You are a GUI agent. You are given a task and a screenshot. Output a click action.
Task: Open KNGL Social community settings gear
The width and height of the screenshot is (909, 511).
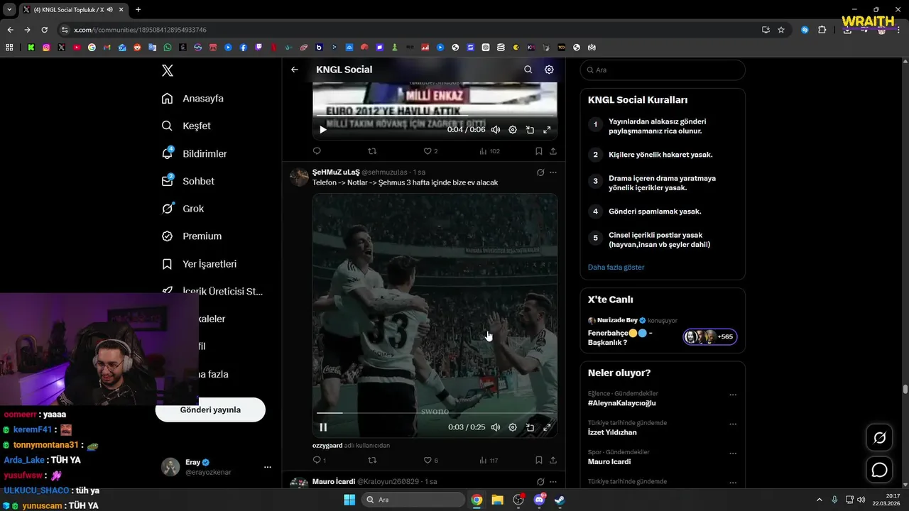(x=549, y=70)
